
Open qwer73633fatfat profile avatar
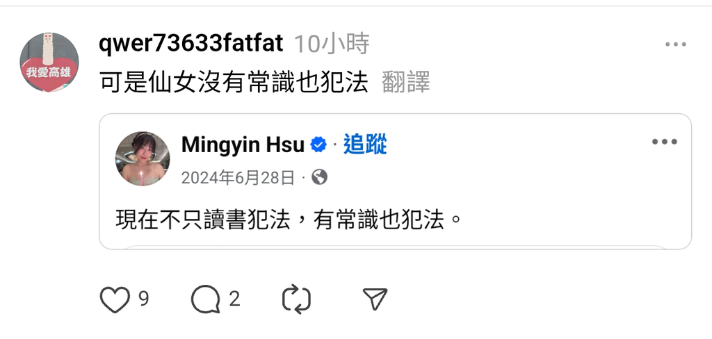click(x=49, y=62)
